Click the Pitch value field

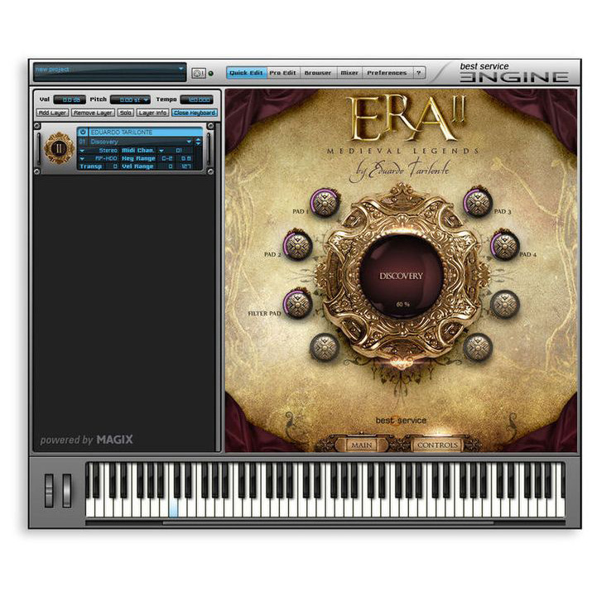[130, 99]
